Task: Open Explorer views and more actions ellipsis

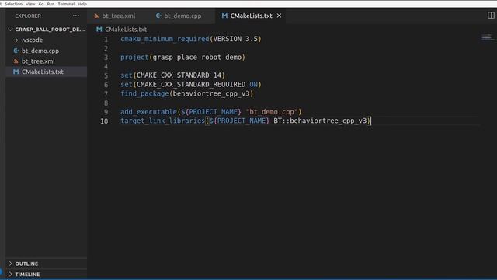Action: 76,16
